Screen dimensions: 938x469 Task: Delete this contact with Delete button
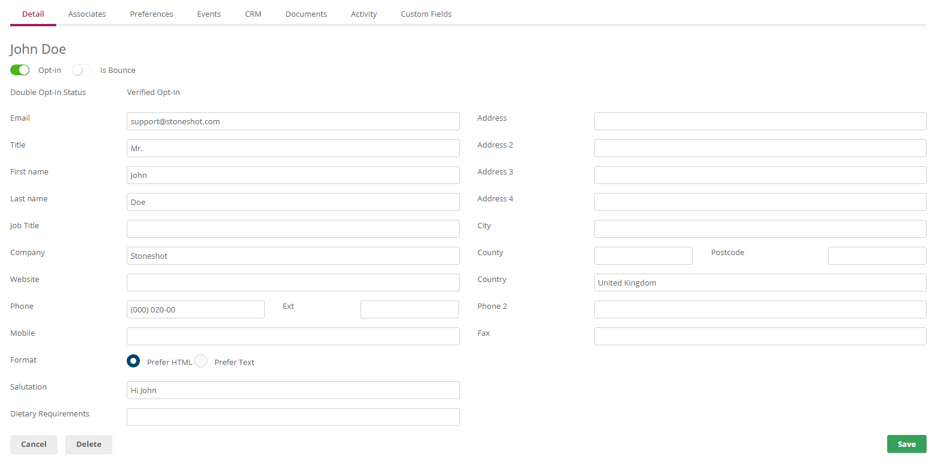(x=88, y=444)
